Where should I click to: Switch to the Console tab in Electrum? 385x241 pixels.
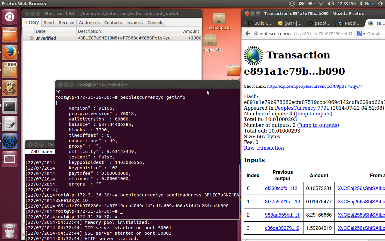tap(155, 23)
